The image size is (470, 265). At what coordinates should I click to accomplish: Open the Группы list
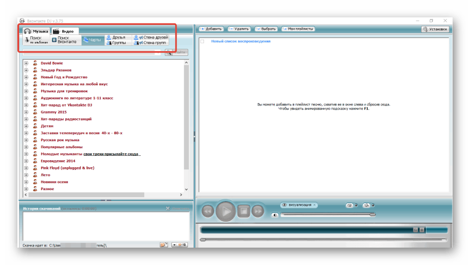pyautogui.click(x=116, y=43)
